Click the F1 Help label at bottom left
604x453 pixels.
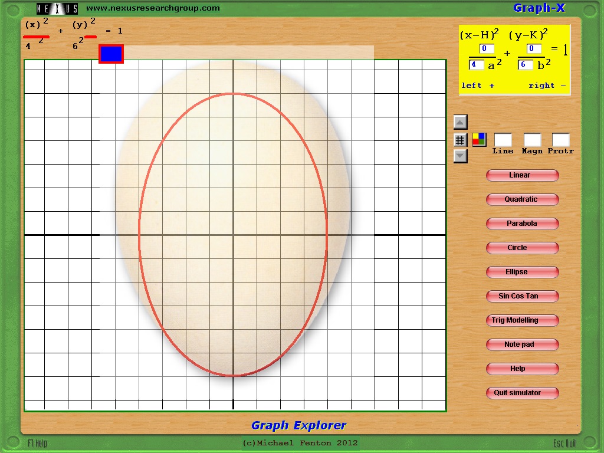[37, 443]
